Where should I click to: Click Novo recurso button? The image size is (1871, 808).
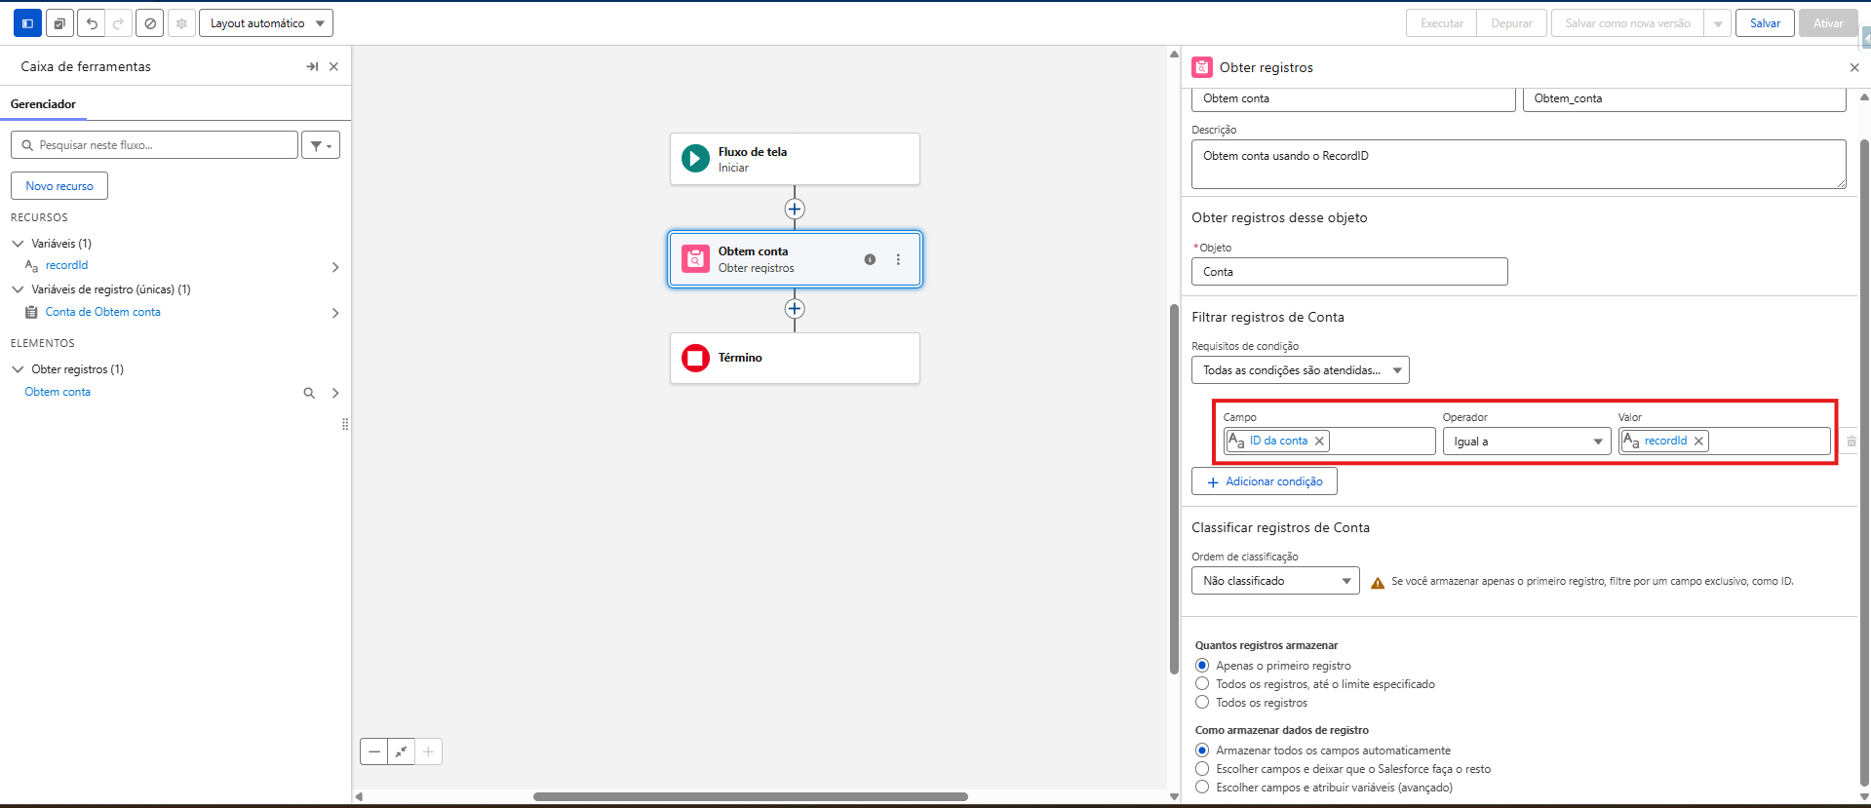59,186
